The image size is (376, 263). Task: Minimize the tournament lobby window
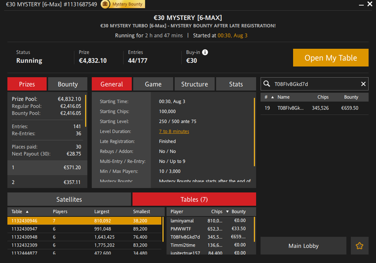point(352,4)
